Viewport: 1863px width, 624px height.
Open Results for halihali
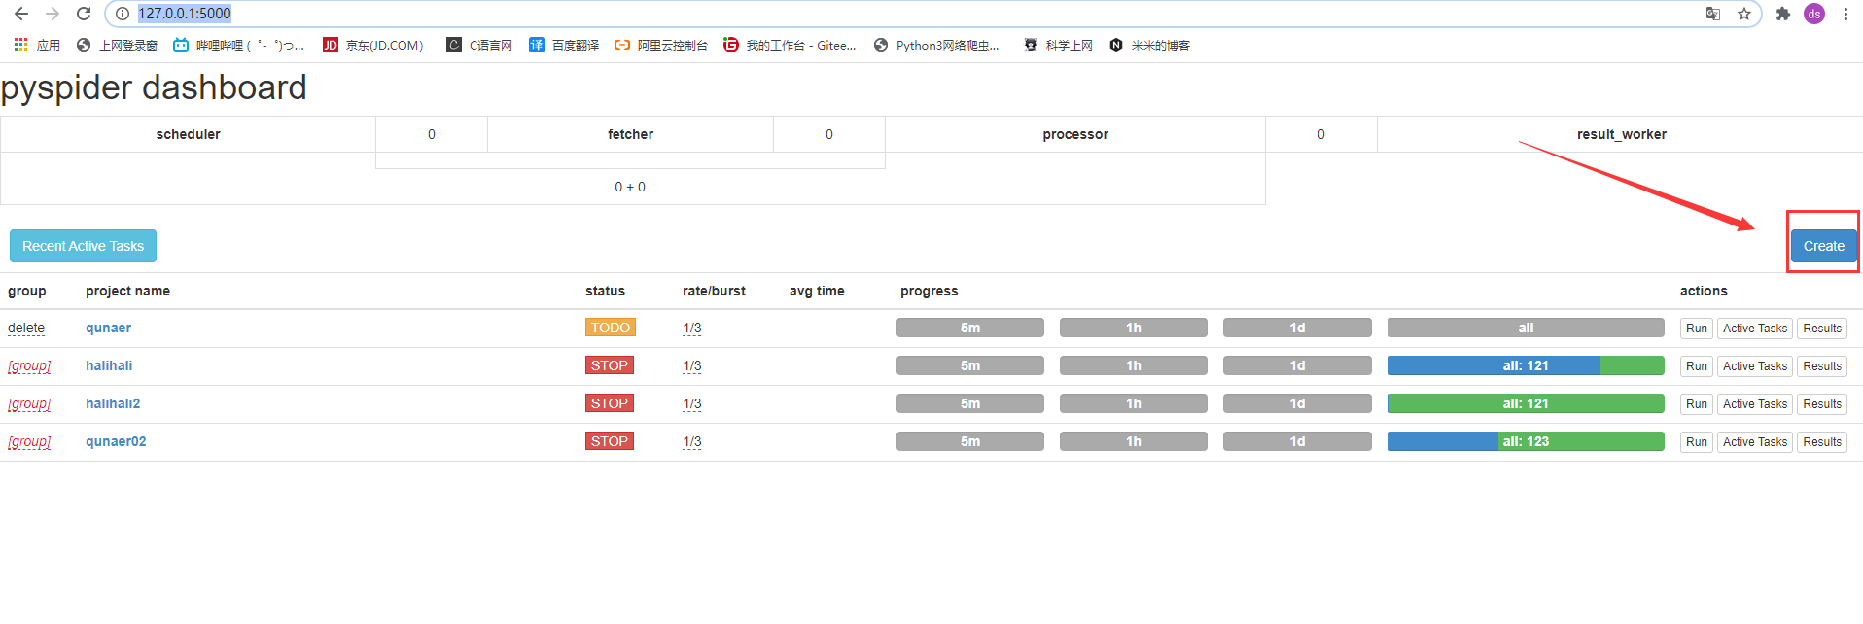click(1822, 366)
